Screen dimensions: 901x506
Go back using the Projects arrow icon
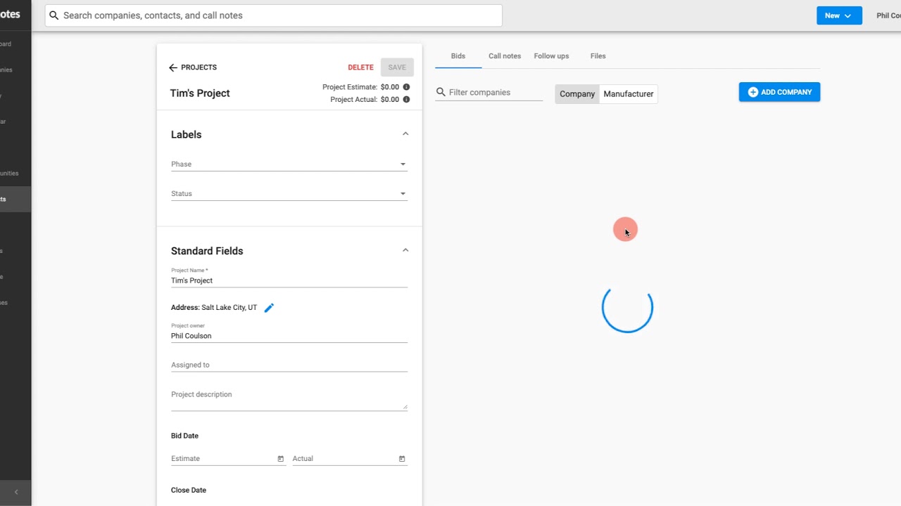coord(173,67)
